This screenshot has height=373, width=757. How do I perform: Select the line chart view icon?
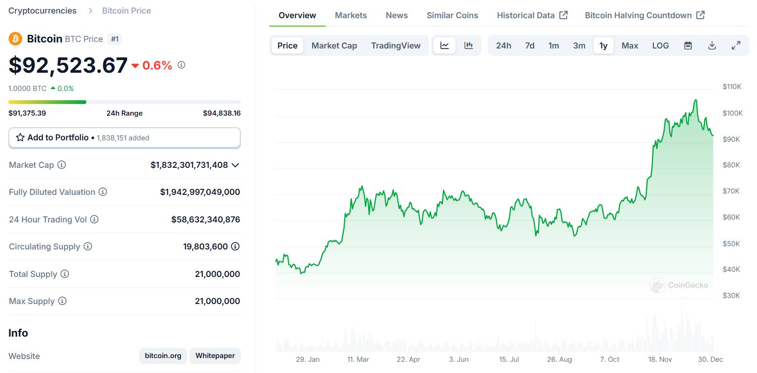445,46
